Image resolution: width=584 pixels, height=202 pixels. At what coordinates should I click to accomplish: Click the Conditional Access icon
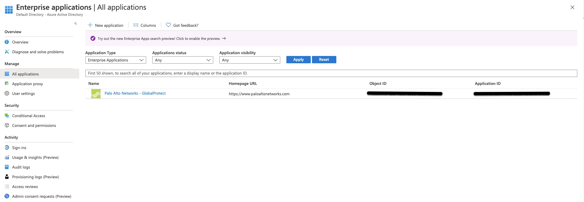point(7,116)
